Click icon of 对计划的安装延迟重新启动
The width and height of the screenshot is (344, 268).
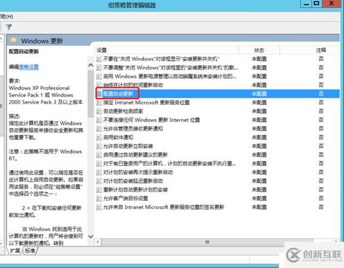point(99,181)
